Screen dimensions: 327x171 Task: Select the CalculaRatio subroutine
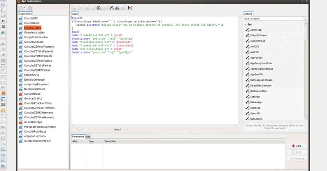coord(32,23)
